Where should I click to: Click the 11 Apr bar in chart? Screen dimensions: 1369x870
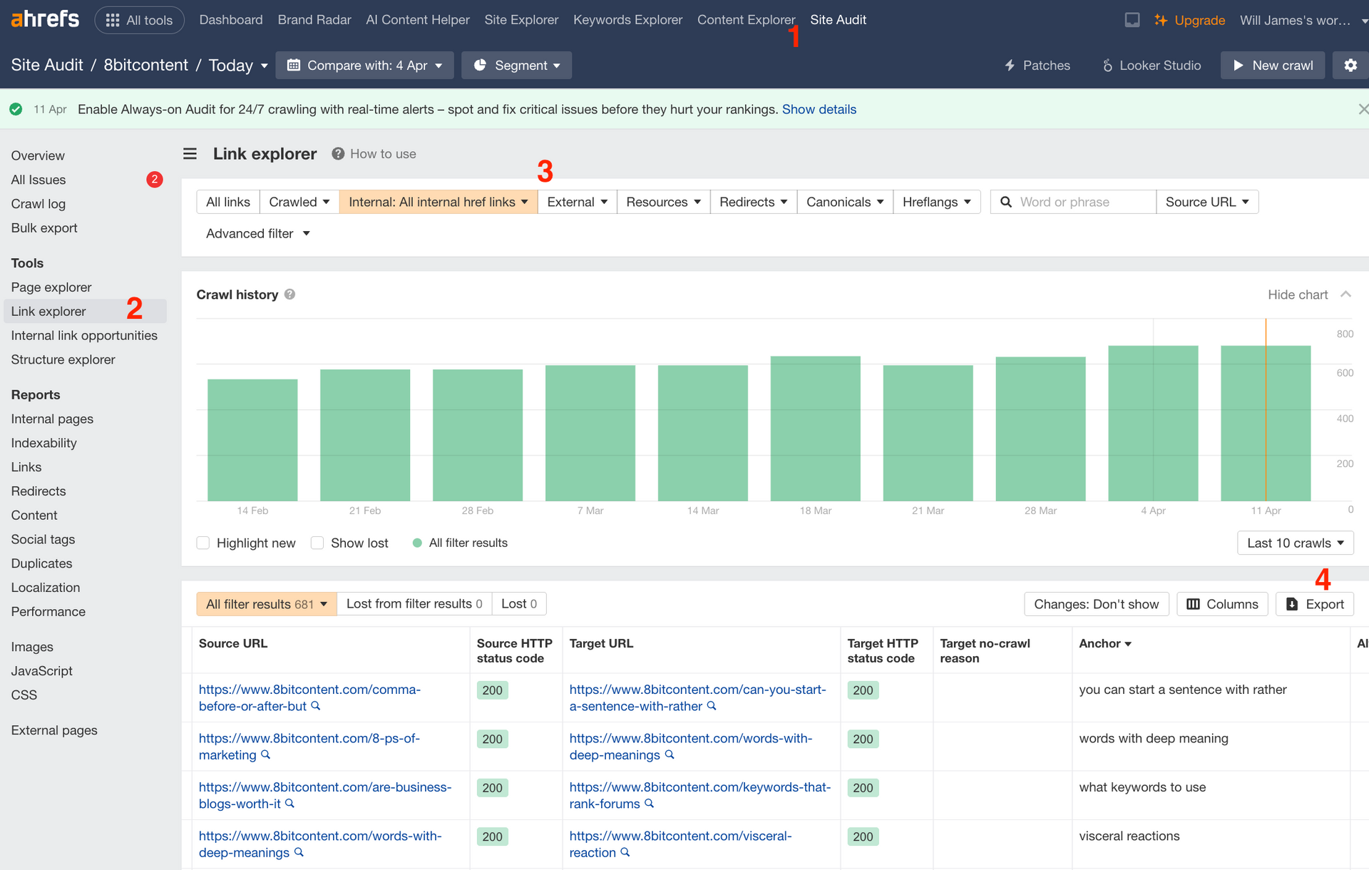[x=1266, y=423]
